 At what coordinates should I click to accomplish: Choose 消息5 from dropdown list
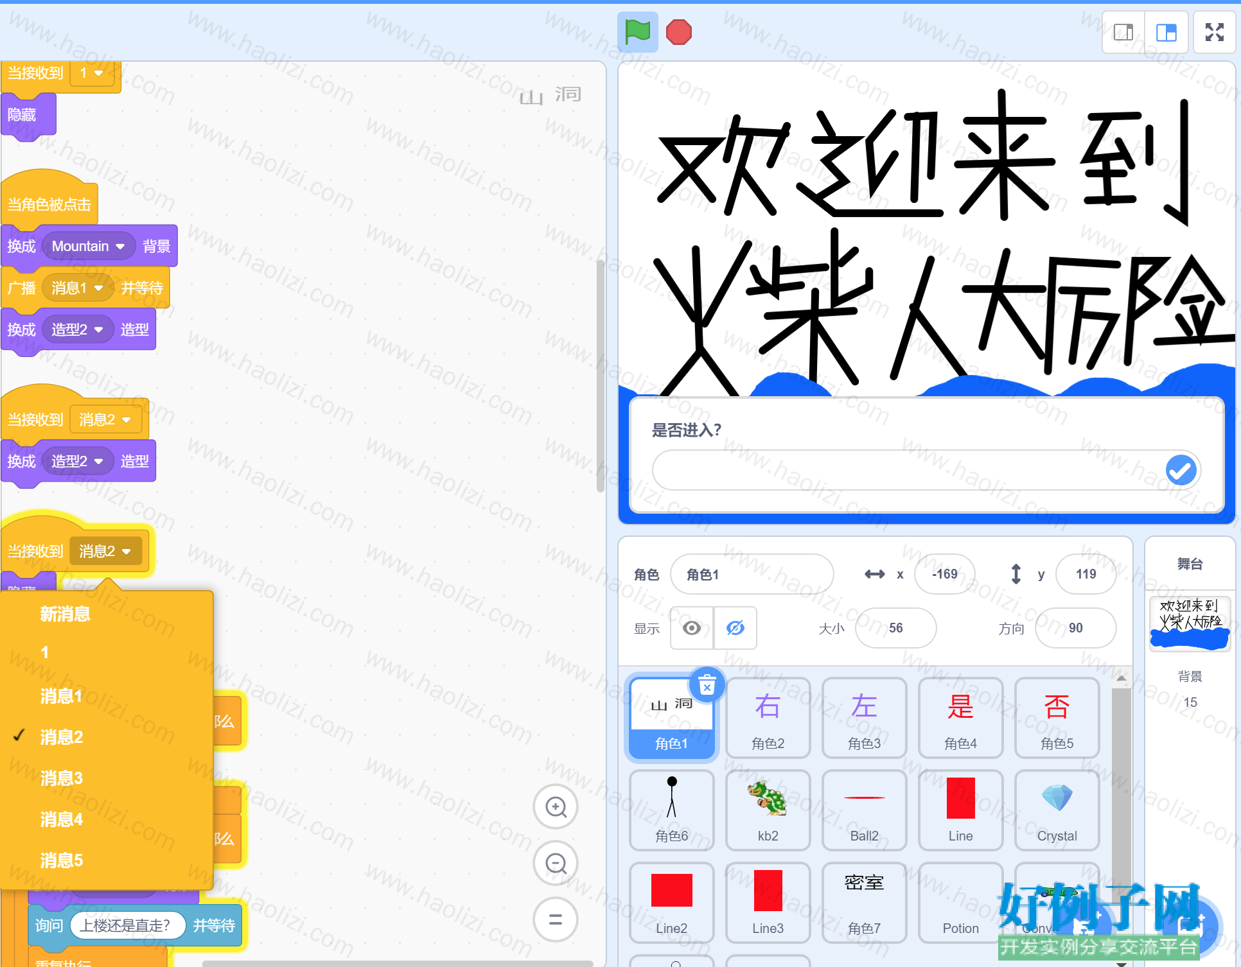[107, 860]
